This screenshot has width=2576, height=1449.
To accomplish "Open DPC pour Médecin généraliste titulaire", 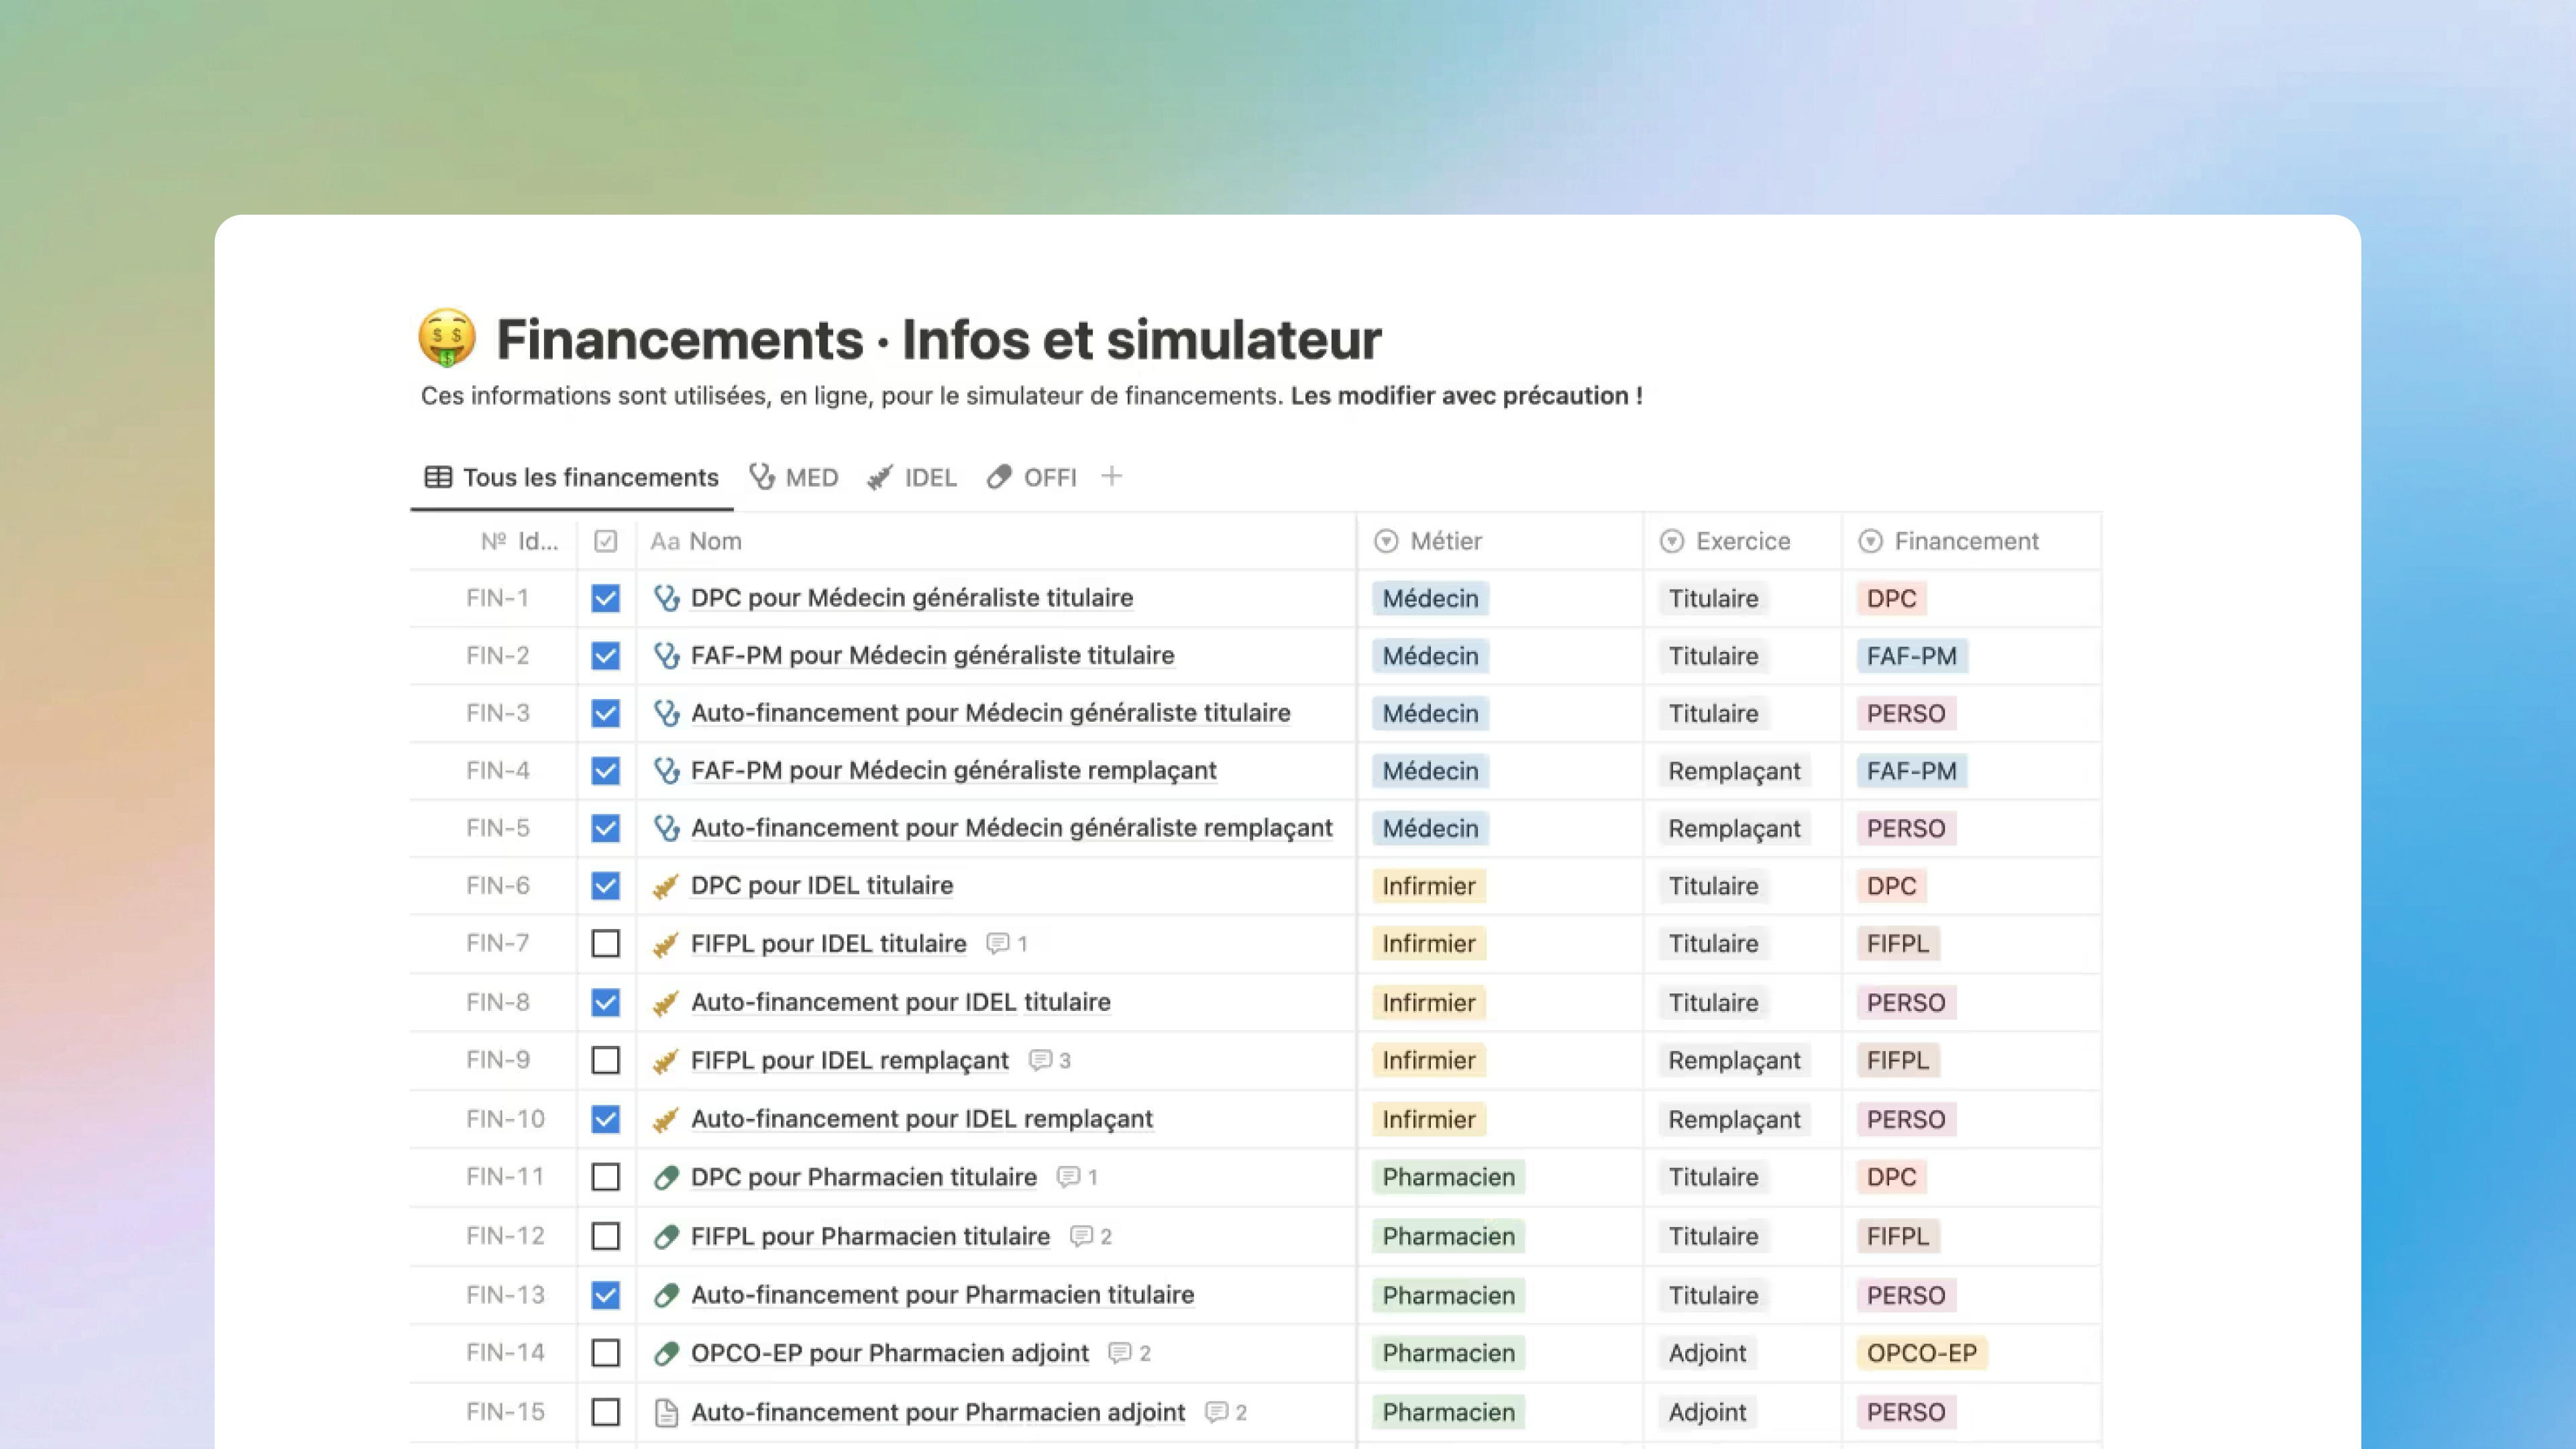I will tap(910, 597).
